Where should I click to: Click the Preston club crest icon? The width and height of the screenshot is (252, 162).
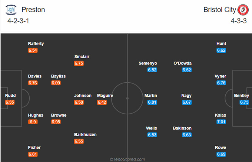coord(11,10)
